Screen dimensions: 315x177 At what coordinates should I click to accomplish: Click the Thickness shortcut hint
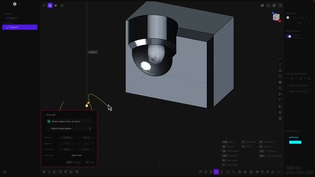pyautogui.click(x=268, y=151)
